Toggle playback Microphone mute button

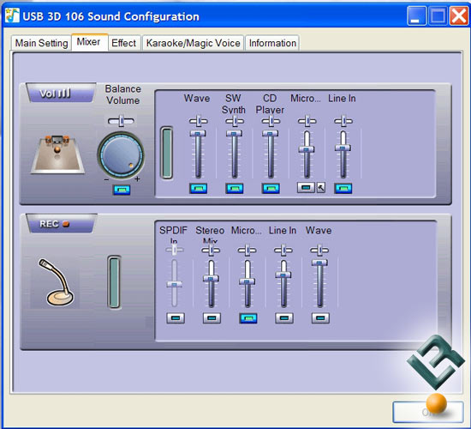(x=306, y=187)
